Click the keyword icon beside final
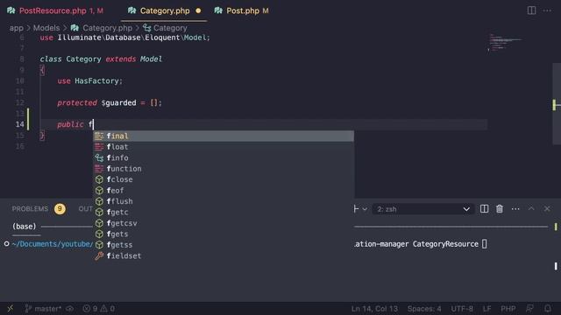561x315 pixels. click(99, 136)
